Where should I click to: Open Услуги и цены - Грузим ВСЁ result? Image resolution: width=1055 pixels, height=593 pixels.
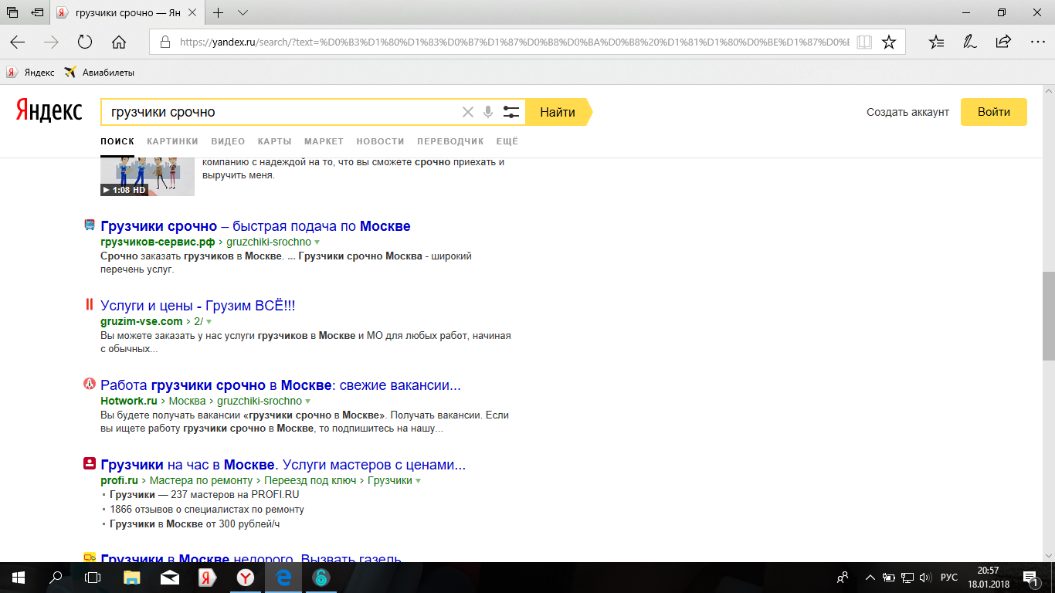(x=198, y=306)
